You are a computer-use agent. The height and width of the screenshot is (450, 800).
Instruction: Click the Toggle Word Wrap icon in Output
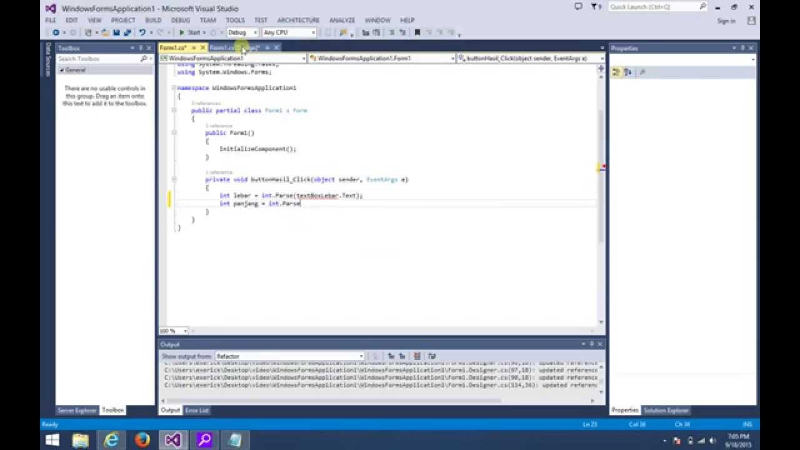click(x=432, y=356)
